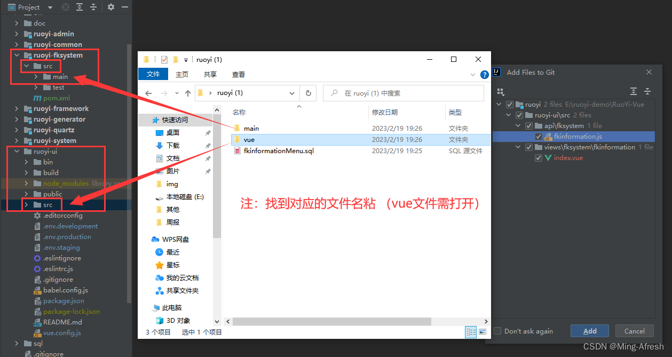
Task: Click the Group By icon in Git dialog
Action: tap(500, 92)
